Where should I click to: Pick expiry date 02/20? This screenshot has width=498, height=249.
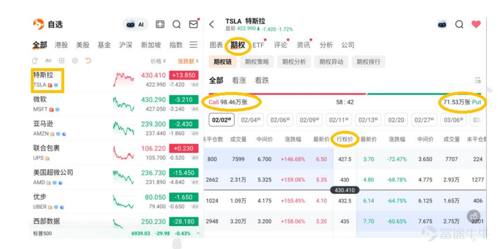(396, 120)
